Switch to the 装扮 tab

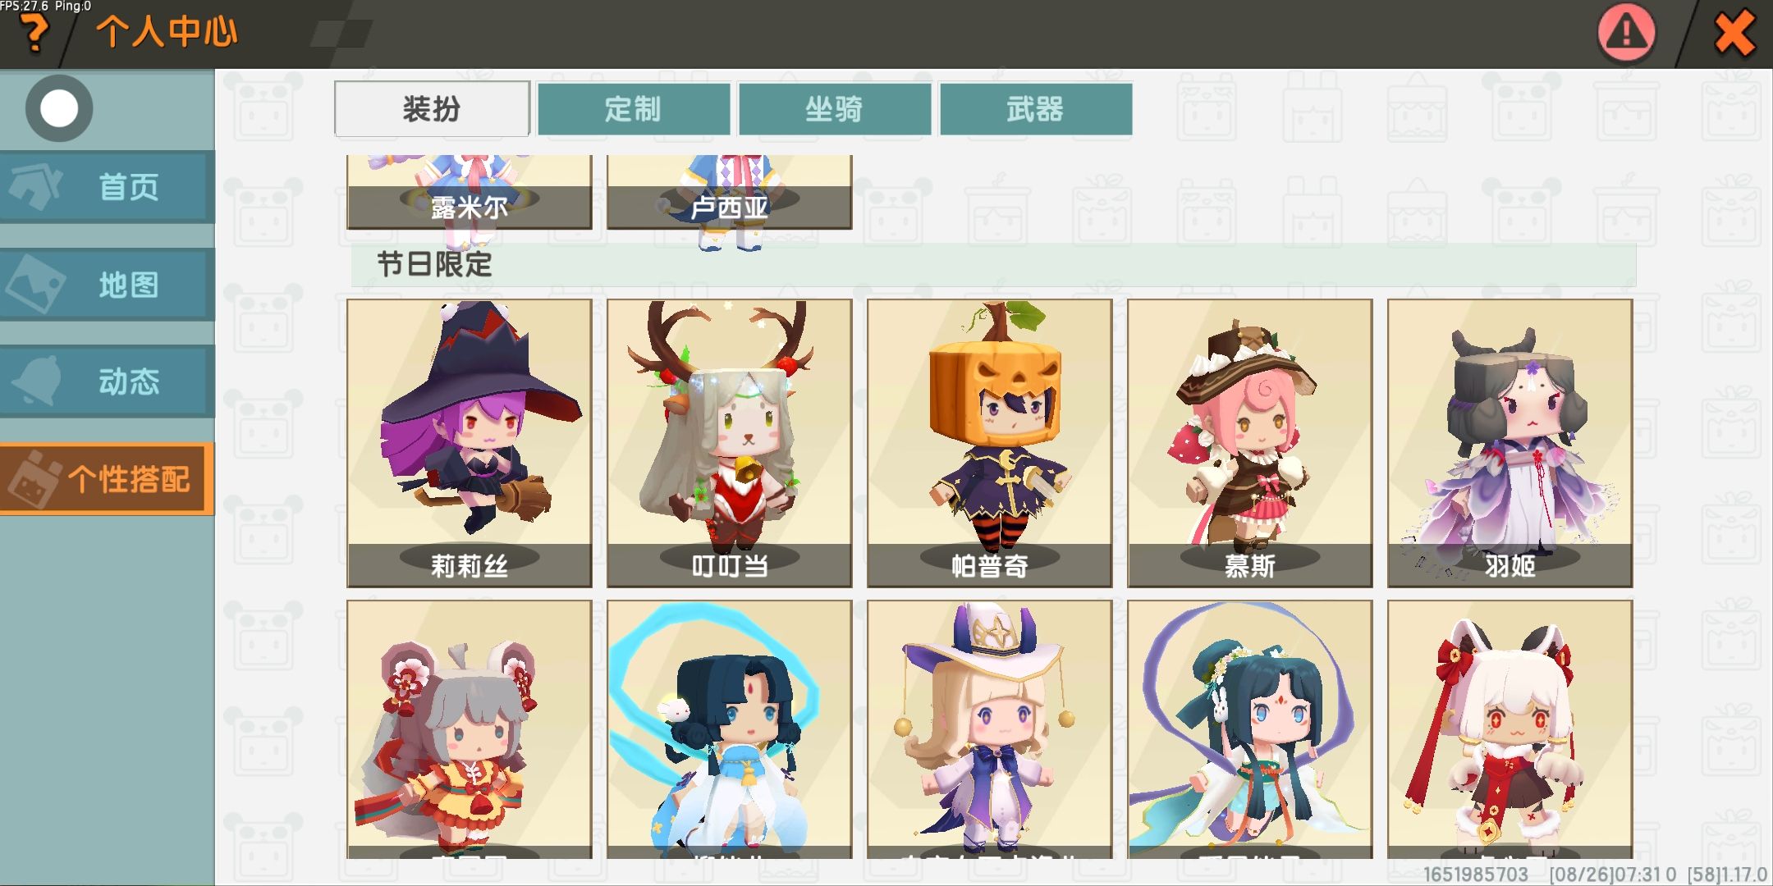click(432, 108)
